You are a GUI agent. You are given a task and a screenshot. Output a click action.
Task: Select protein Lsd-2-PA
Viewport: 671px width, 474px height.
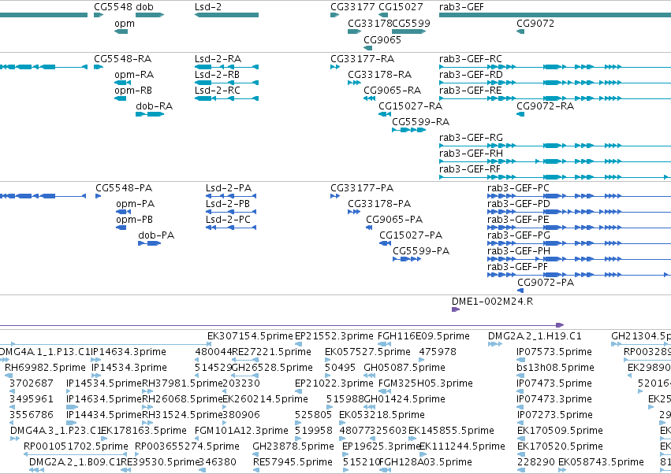[231, 196]
